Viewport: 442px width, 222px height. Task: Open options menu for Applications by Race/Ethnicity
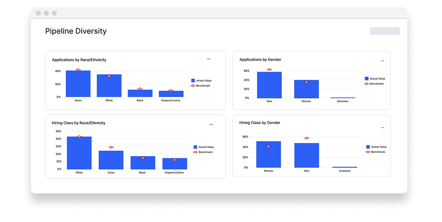[208, 59]
